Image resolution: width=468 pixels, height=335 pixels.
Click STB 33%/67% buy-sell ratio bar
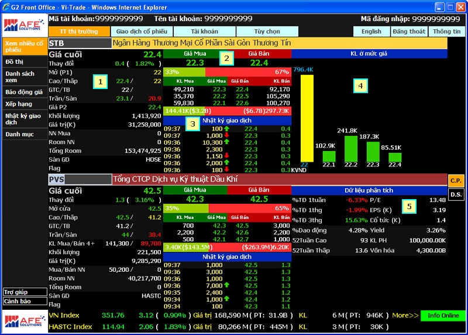227,71
